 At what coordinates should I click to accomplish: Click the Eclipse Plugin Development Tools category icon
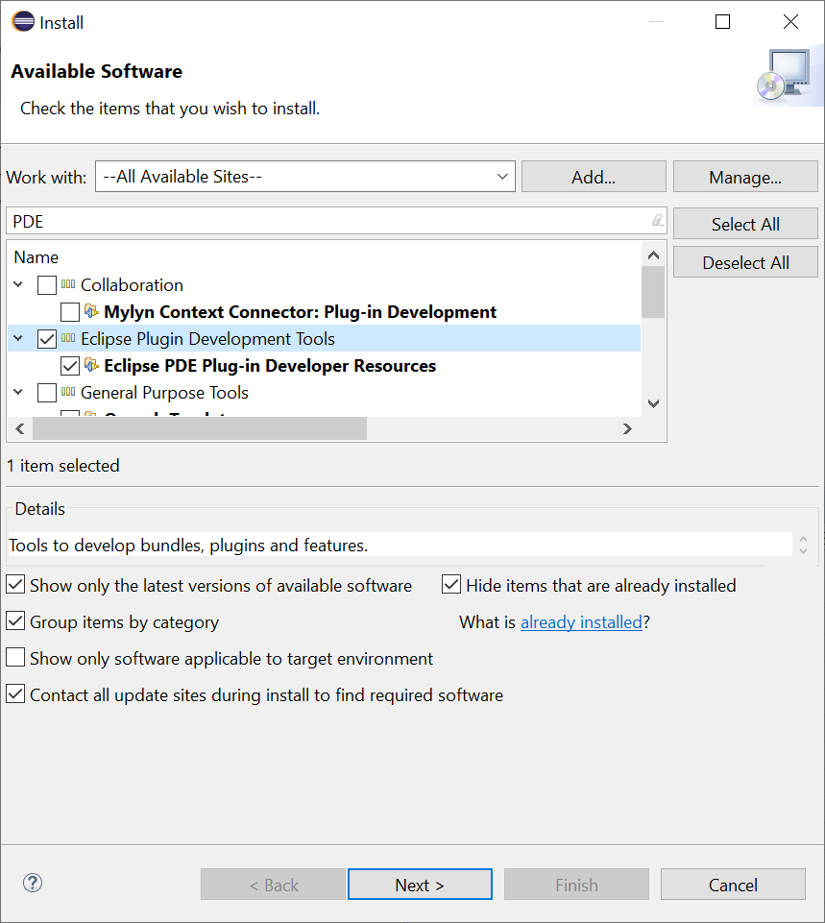click(68, 338)
